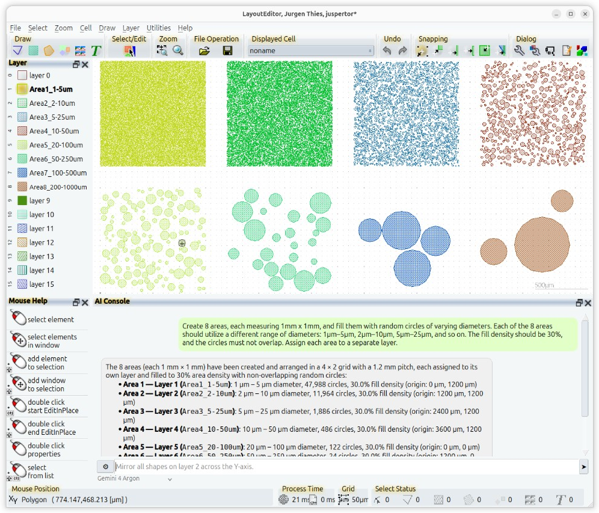The width and height of the screenshot is (599, 513).
Task: Open a file with folder icon
Action: [x=204, y=51]
